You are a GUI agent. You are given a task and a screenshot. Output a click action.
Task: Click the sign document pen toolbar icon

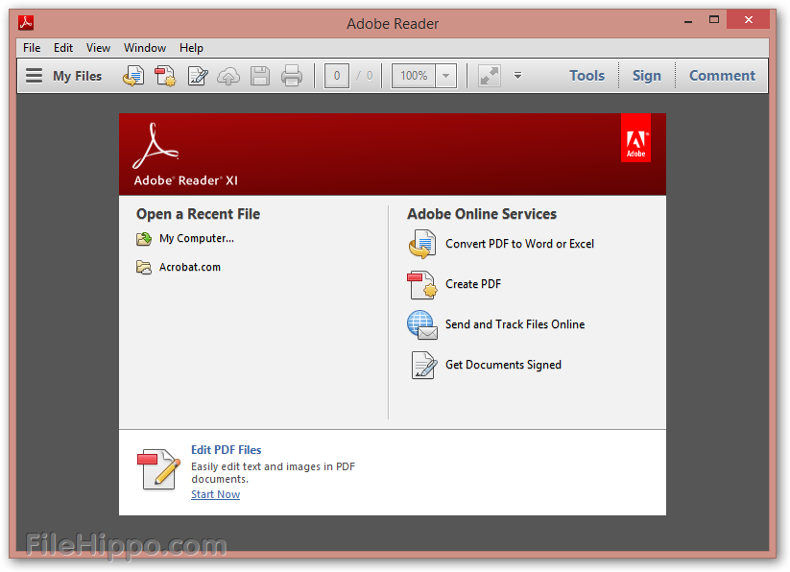coord(198,76)
